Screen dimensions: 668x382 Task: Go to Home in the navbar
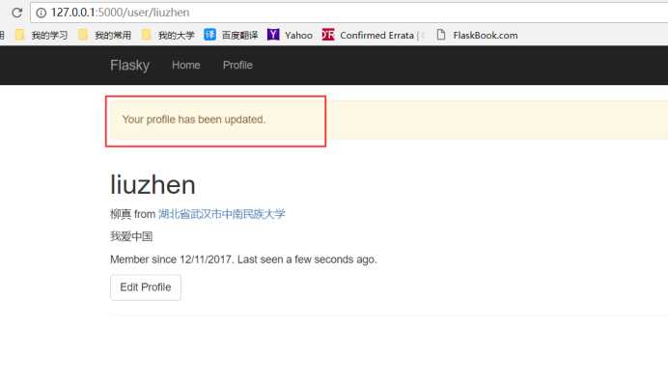[x=186, y=66]
